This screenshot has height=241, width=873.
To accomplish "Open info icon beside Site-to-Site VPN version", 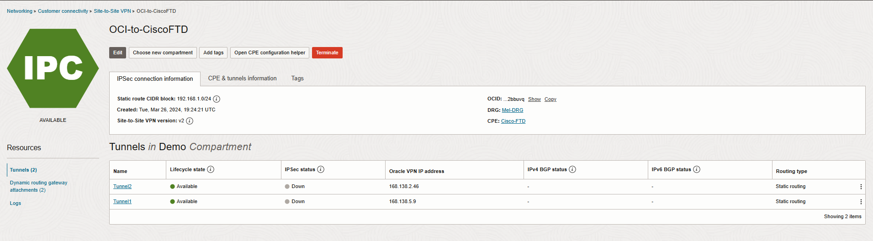I will 190,121.
